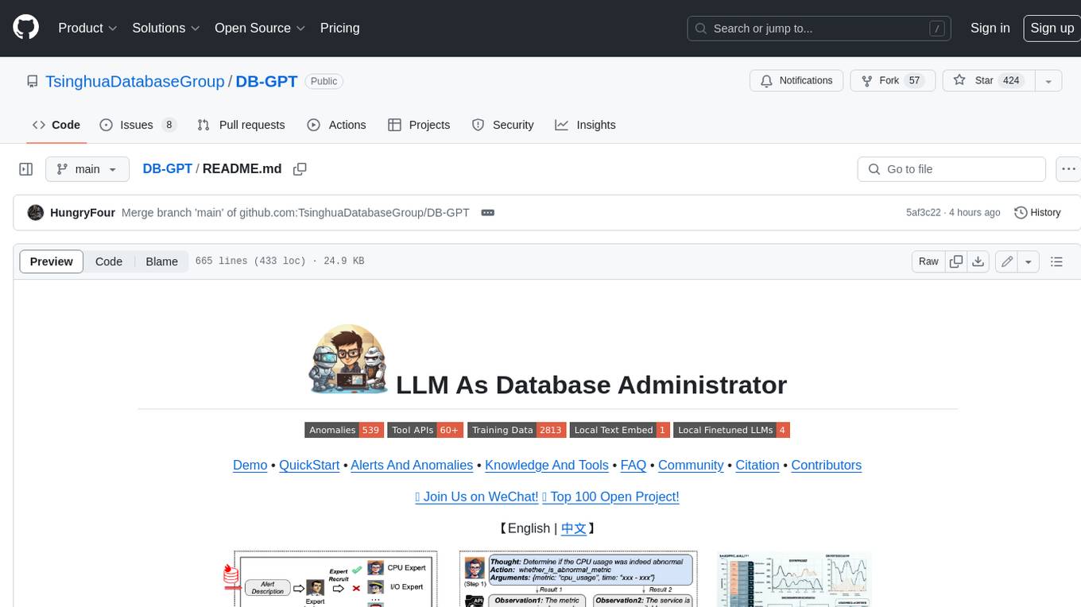Go to DB-GPT root in breadcrumb
The image size is (1081, 607).
[167, 169]
